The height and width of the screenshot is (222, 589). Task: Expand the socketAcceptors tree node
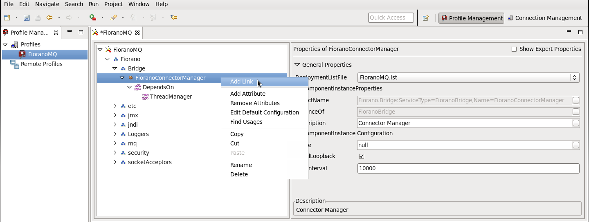click(x=115, y=162)
